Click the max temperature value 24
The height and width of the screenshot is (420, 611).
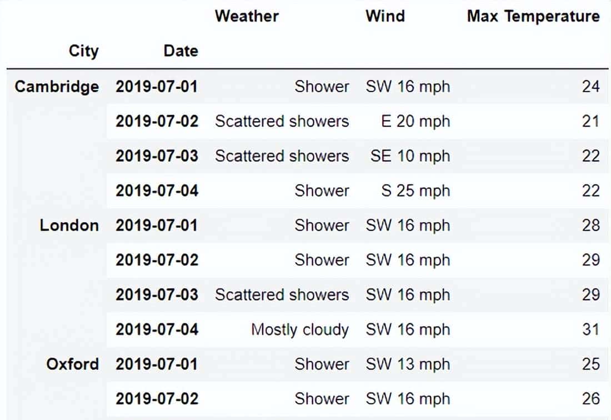pos(591,87)
